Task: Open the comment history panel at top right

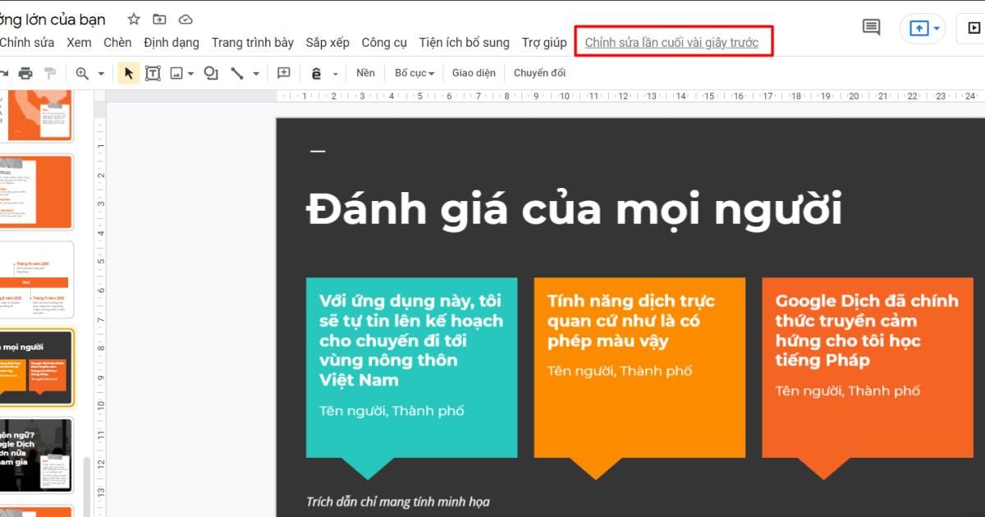Action: pyautogui.click(x=870, y=27)
